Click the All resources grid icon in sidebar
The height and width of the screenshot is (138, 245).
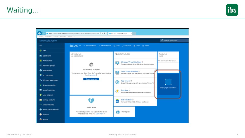pos(41,61)
